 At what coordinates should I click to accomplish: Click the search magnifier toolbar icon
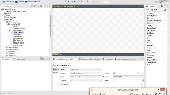(65, 2)
